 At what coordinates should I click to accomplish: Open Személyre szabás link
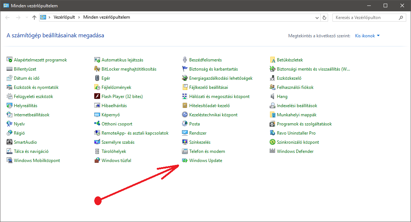[118, 142]
